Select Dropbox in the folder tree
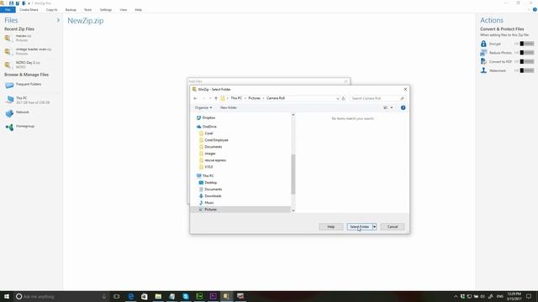 206,117
